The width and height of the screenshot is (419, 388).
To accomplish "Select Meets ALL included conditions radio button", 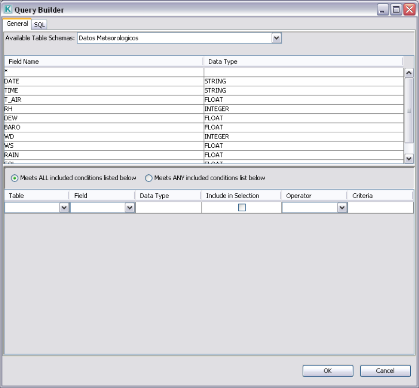I will point(15,178).
